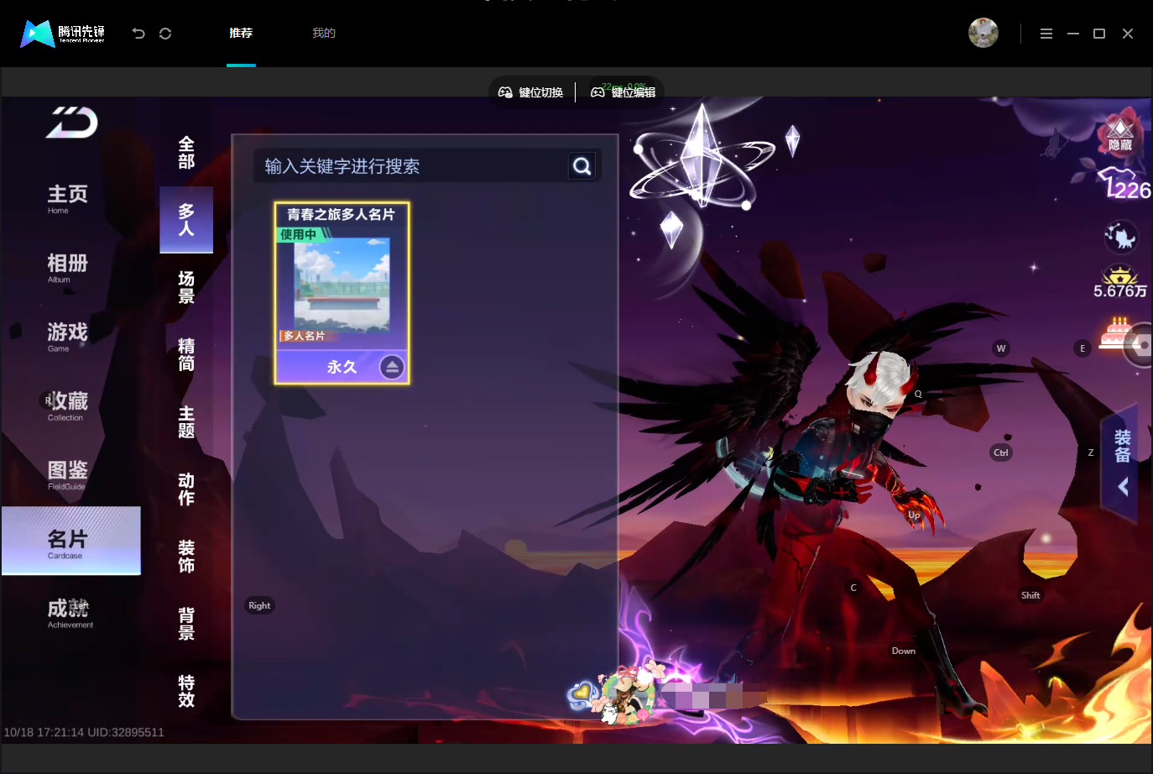
Task: Click the game logo above 主页
Action: pos(72,123)
